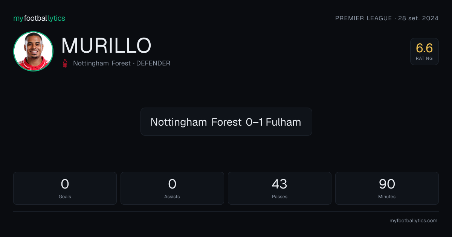Click the MURILLO player name heading
452x237 pixels.
pyautogui.click(x=106, y=46)
